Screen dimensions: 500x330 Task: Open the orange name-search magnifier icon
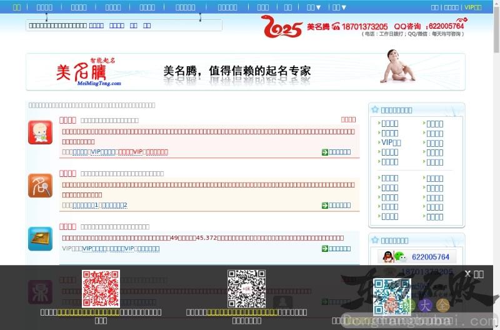40,186
